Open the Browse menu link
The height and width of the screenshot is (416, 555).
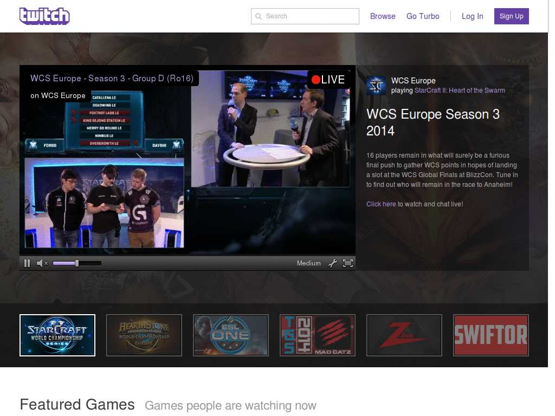(x=383, y=16)
